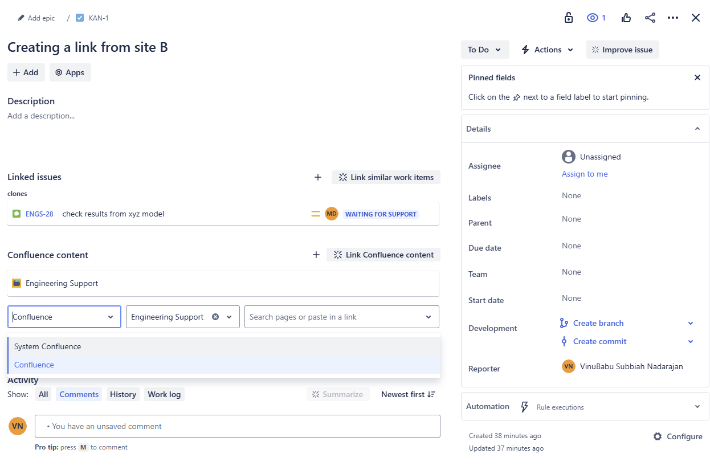Open the three-dots more actions menu
The width and height of the screenshot is (710, 474).
[x=673, y=18]
